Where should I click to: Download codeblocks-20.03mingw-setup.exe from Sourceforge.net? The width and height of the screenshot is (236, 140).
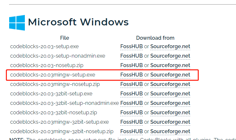(170, 75)
